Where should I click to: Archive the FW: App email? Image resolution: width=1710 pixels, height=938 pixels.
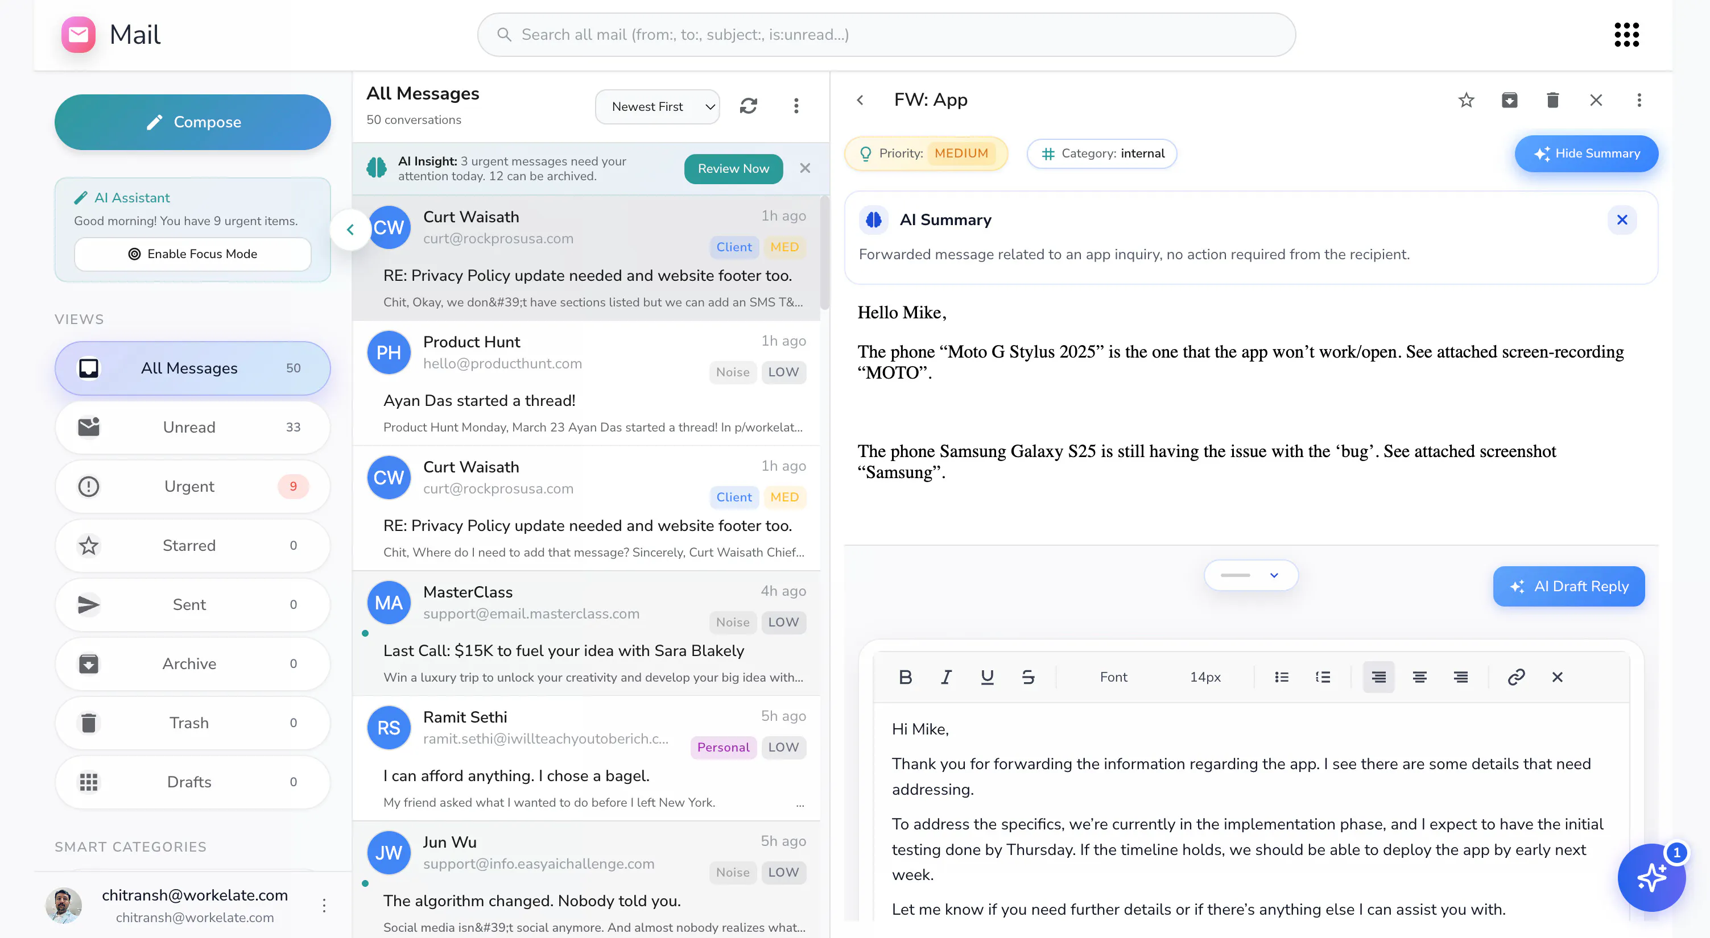1509,100
